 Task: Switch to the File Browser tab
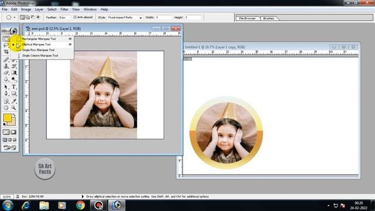click(247, 18)
